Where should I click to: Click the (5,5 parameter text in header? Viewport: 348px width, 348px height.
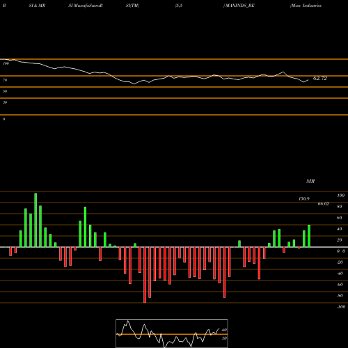179,6
